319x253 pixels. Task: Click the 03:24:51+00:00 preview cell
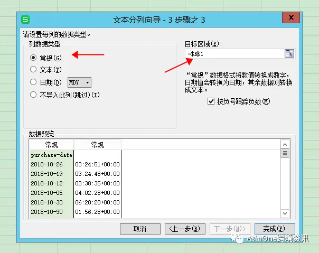[98, 164]
